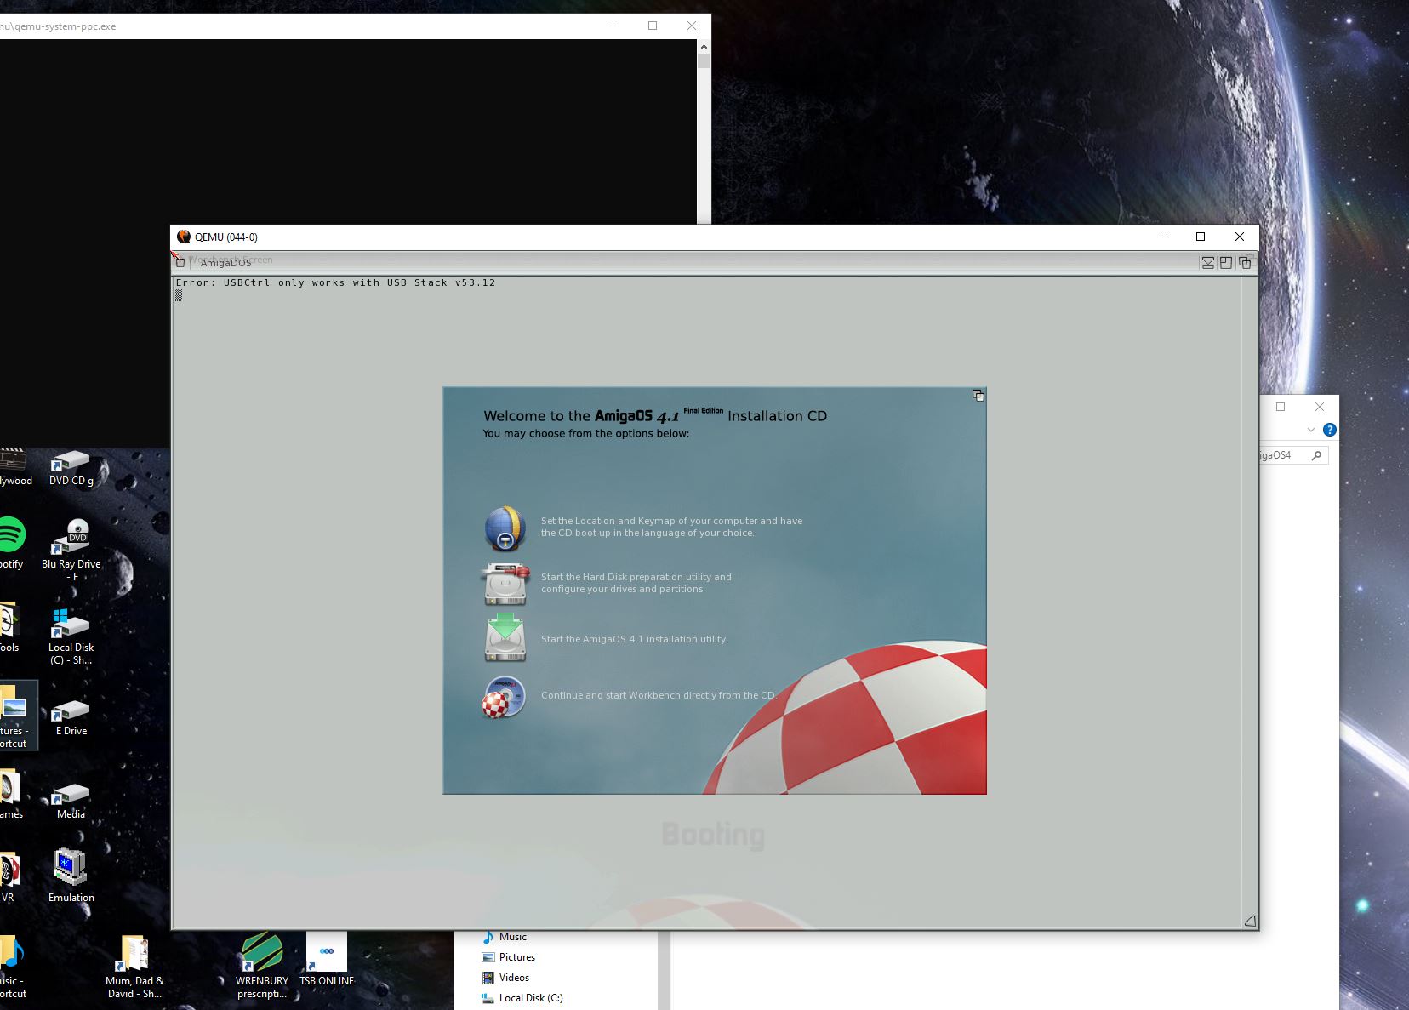1409x1010 pixels.
Task: Click the AmigaDOS window zoom gadget
Action: pos(1226,263)
